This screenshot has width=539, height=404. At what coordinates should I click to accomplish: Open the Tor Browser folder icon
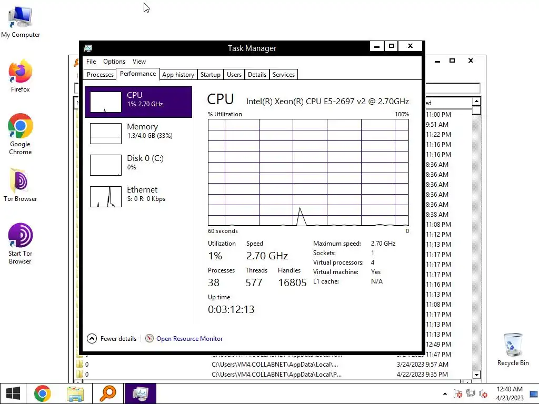pos(21,185)
